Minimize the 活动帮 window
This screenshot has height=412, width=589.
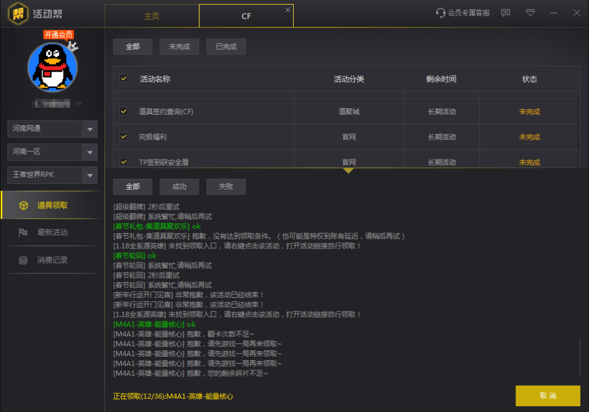coord(553,13)
